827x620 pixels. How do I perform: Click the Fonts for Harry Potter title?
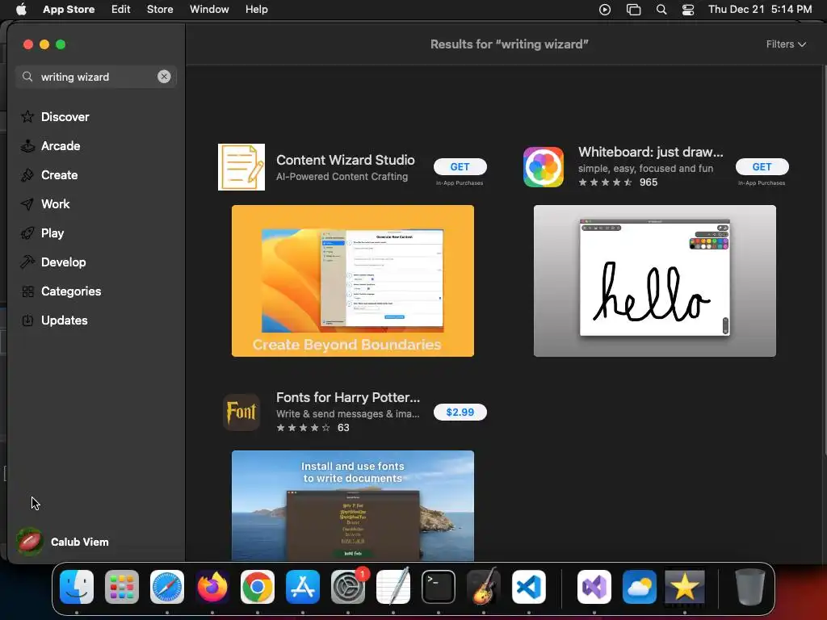(x=348, y=397)
